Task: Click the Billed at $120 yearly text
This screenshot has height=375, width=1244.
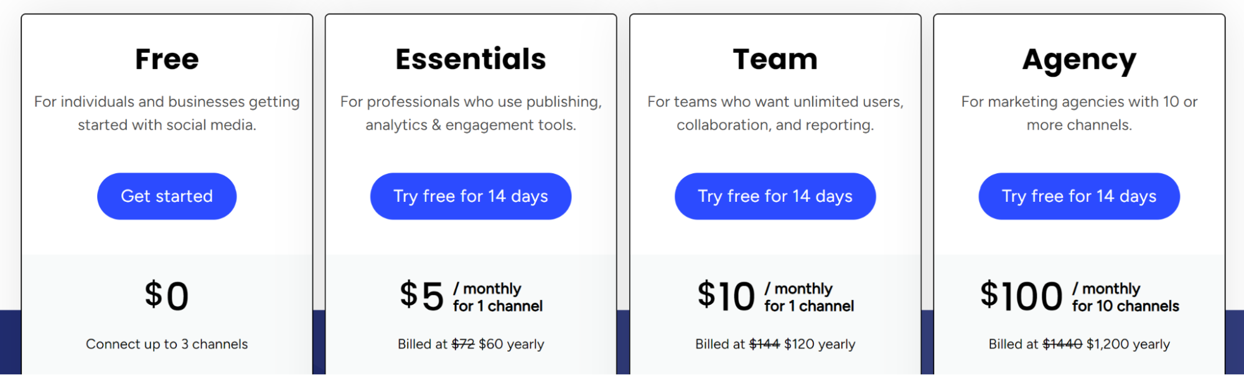Action: click(775, 343)
